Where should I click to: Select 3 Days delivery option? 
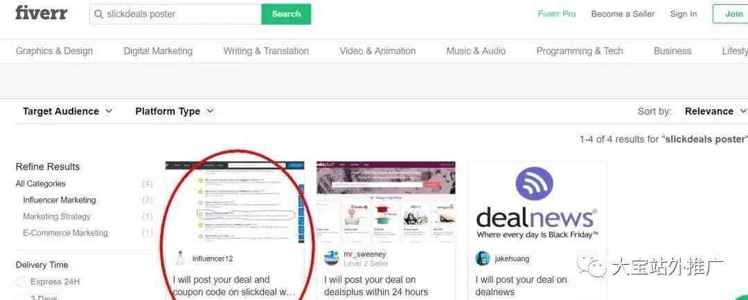click(x=21, y=297)
